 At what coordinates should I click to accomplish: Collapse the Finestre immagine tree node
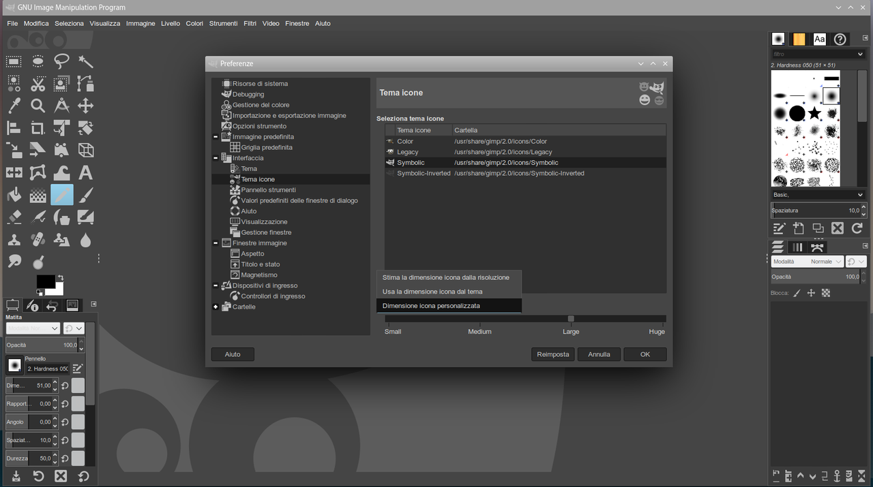pyautogui.click(x=216, y=243)
